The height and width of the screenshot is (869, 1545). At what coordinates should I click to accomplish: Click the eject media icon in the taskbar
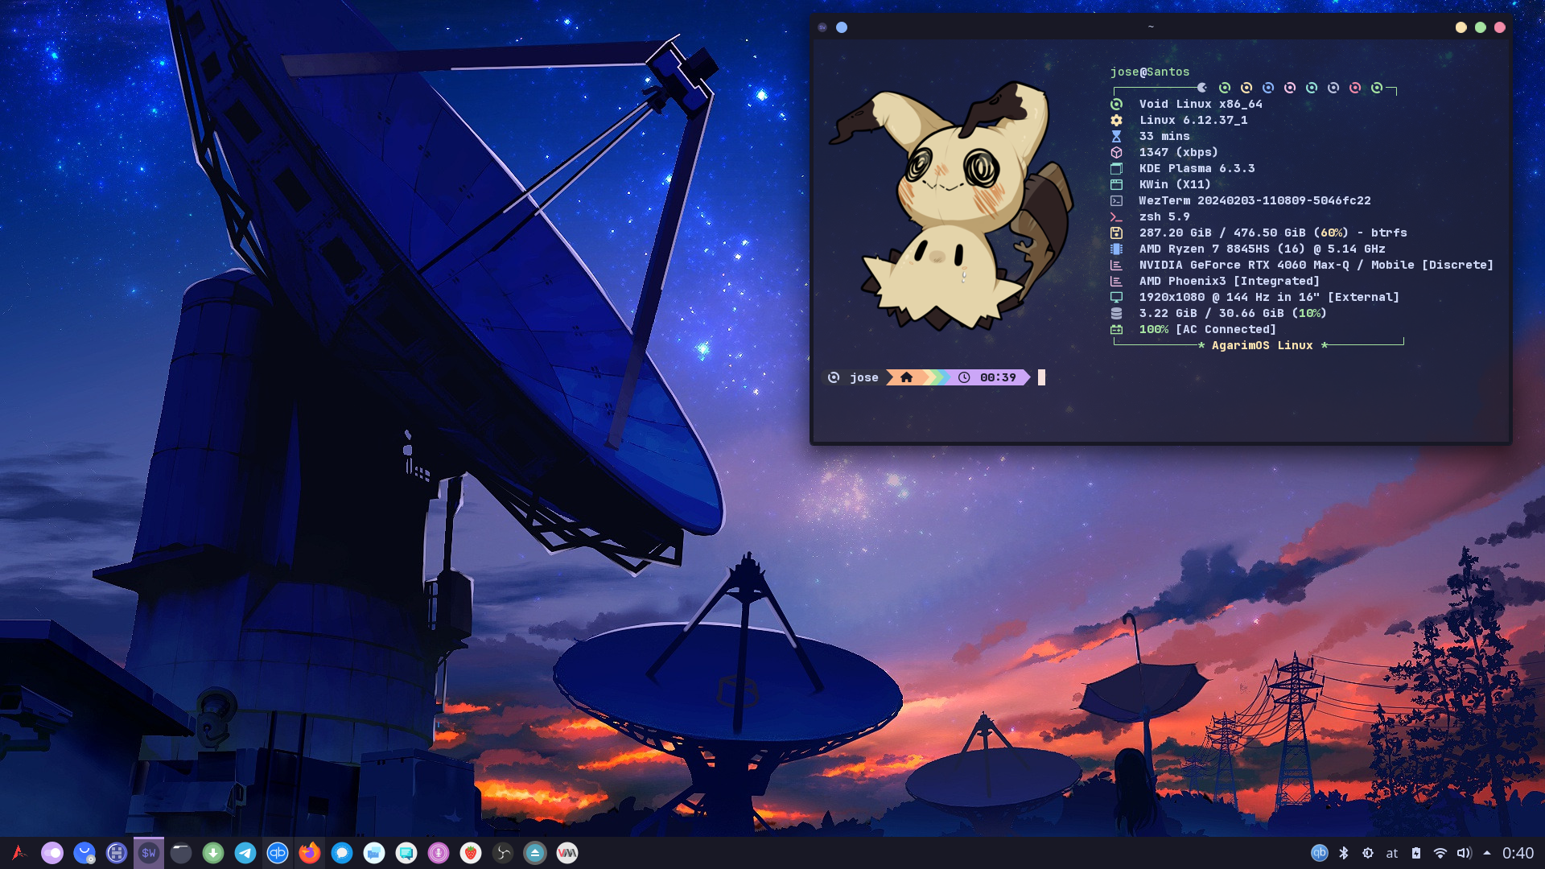tap(535, 853)
